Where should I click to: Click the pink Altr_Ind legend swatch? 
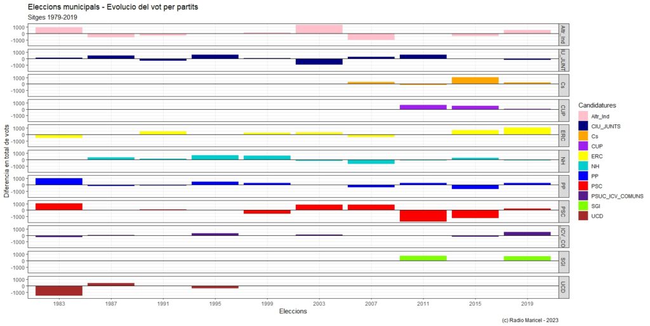(583, 115)
